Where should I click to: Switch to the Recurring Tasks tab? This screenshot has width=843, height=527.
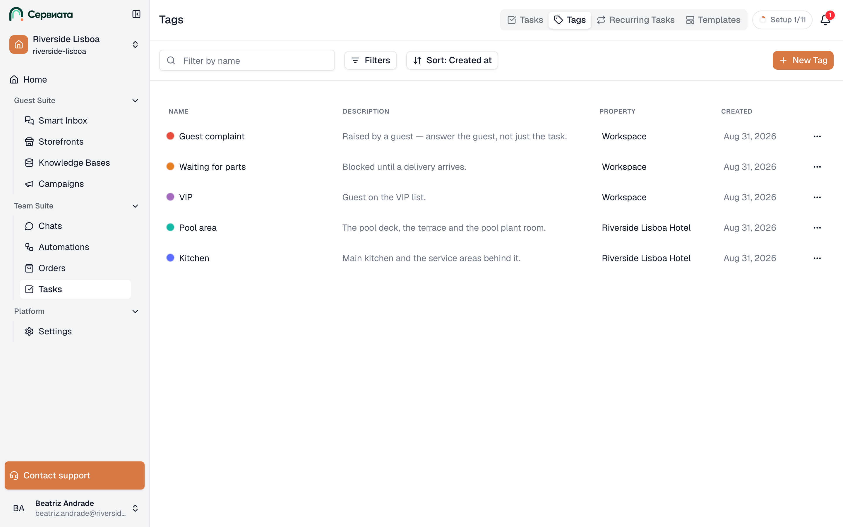click(x=636, y=20)
